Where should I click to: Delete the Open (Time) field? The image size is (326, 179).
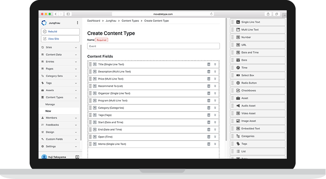point(209,137)
